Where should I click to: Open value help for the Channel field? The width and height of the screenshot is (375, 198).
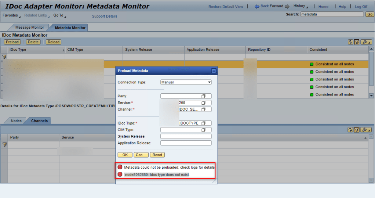[203, 109]
